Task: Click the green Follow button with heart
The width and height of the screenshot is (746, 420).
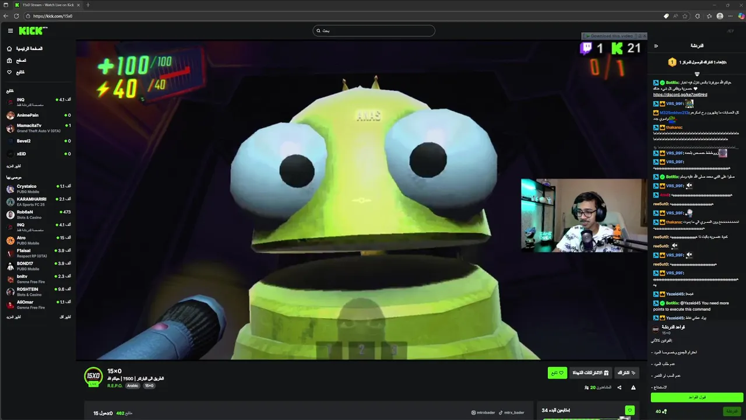Action: click(557, 373)
